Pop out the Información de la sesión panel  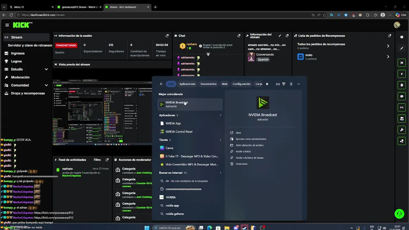click(167, 36)
